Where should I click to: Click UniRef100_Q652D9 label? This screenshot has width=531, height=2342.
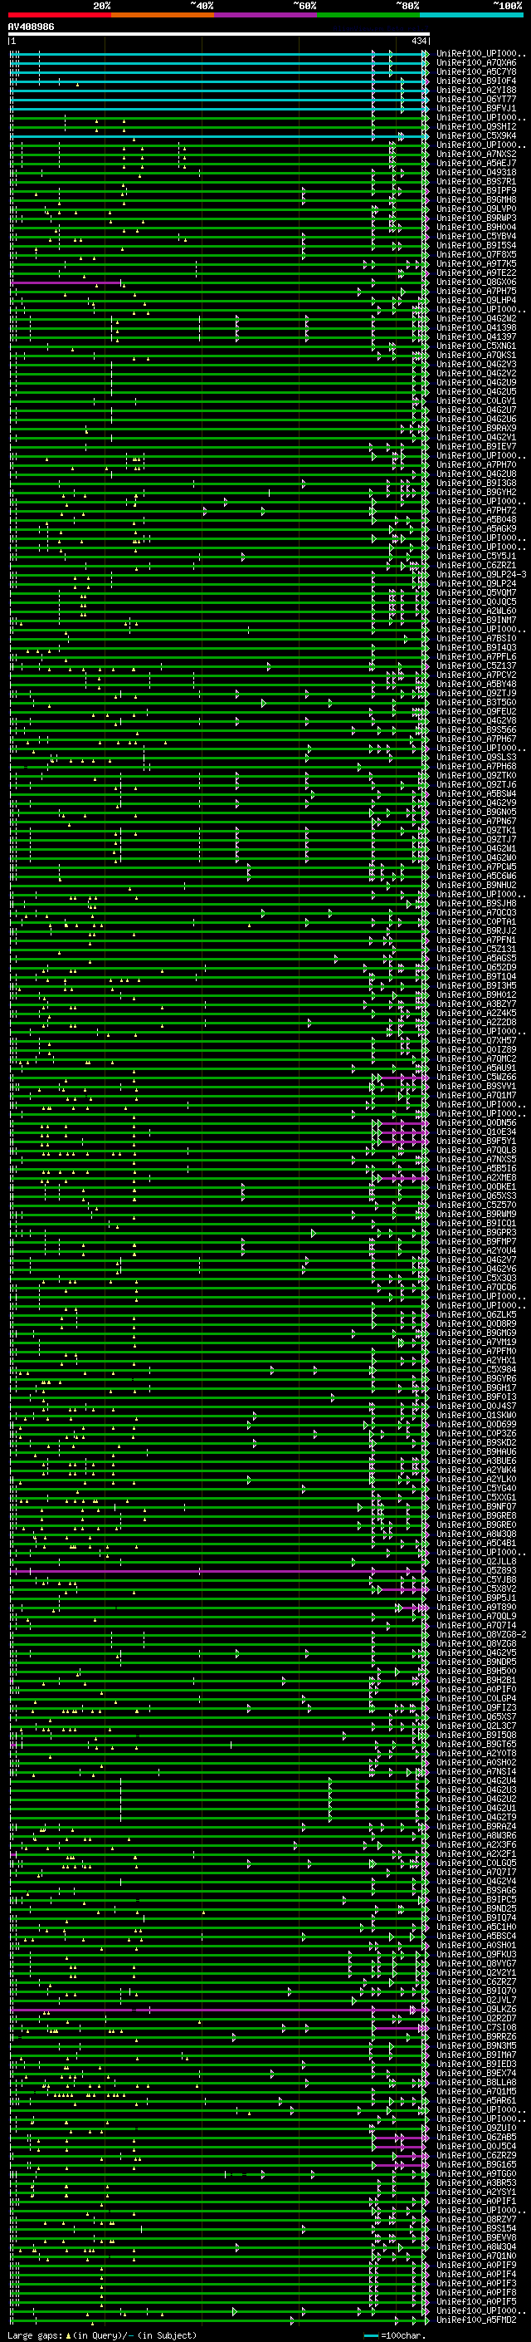(476, 967)
